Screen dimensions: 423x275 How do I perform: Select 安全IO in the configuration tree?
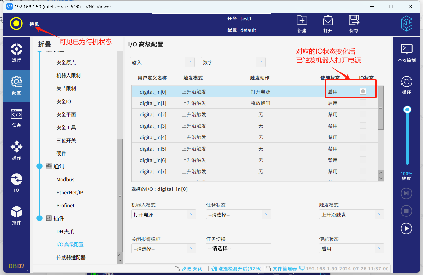tap(63, 101)
